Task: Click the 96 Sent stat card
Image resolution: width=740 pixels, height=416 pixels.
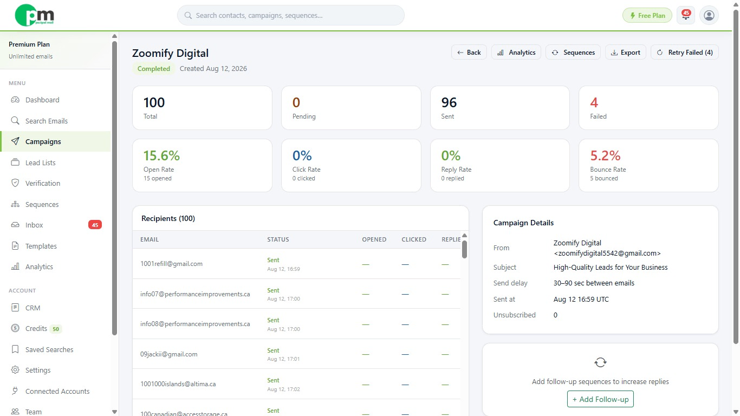Action: 499,108
